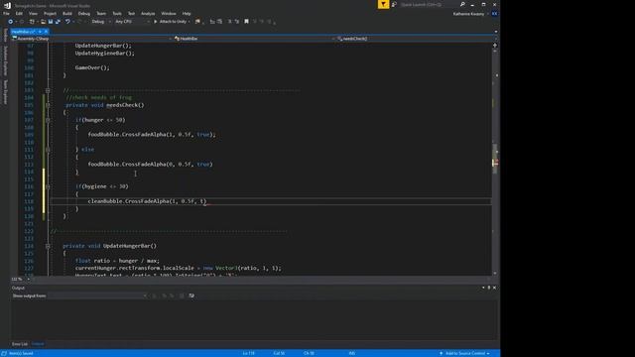Click the uncomment lines toolbar icon

237,22
